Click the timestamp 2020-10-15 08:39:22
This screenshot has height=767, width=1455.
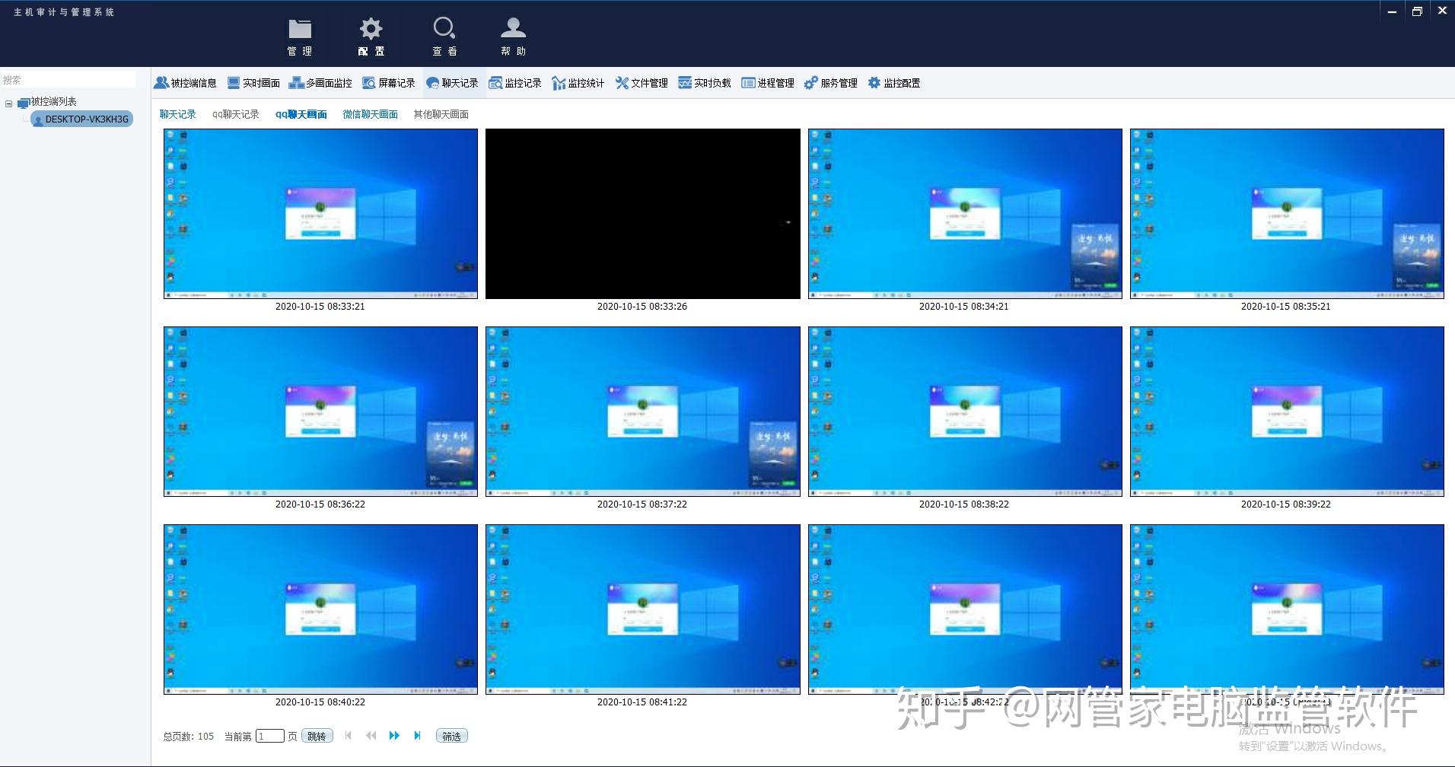pyautogui.click(x=1286, y=504)
